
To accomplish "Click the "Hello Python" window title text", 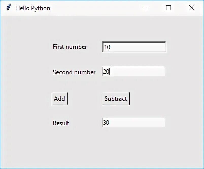I will [33, 8].
